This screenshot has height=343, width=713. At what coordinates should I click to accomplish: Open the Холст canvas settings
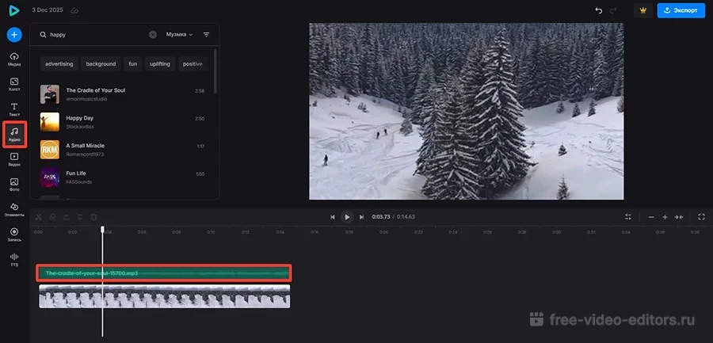click(x=14, y=83)
